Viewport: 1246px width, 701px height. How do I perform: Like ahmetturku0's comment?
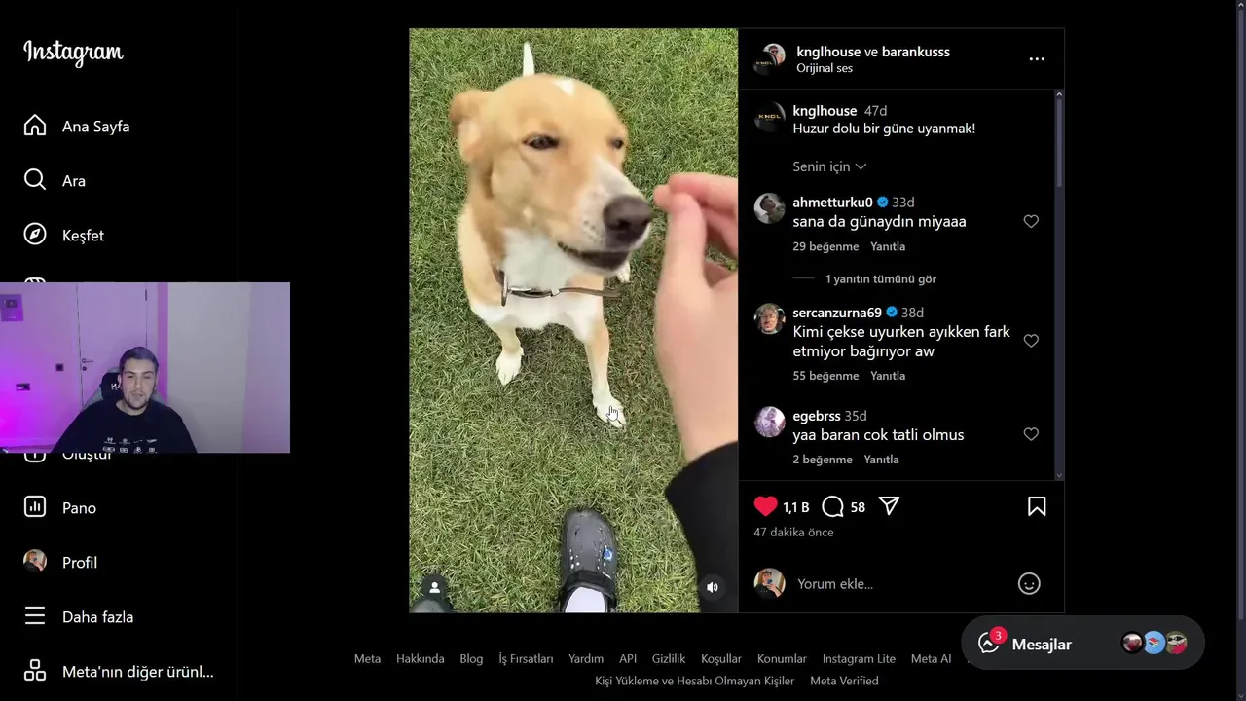[1031, 221]
